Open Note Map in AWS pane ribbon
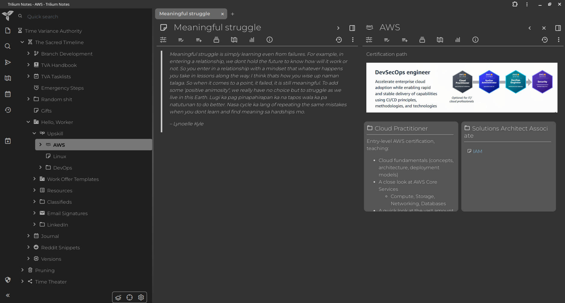565x303 pixels. pos(440,40)
